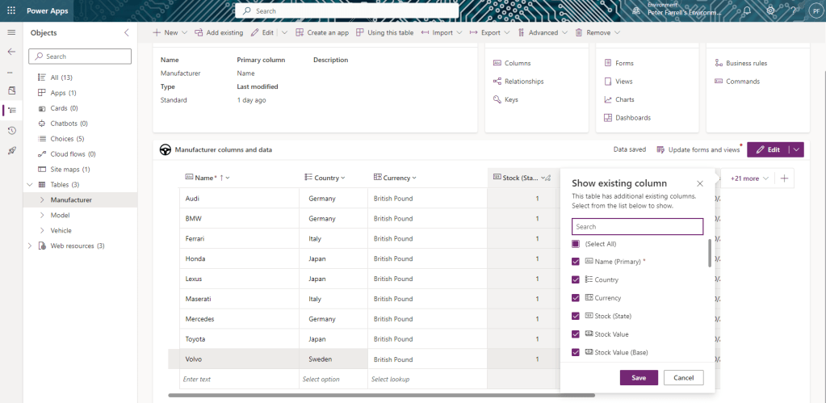Screen dimensions: 826x403
Task: Click the plus icon to add column
Action: point(784,178)
